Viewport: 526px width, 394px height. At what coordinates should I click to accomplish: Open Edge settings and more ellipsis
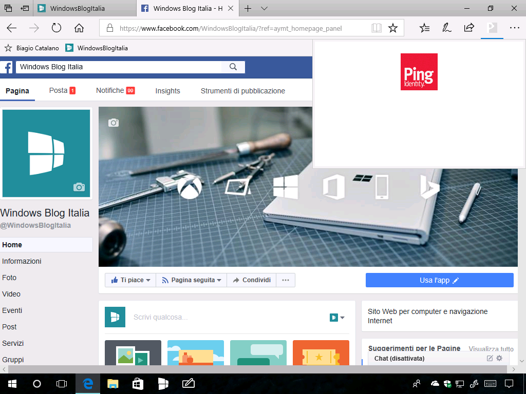click(x=514, y=28)
